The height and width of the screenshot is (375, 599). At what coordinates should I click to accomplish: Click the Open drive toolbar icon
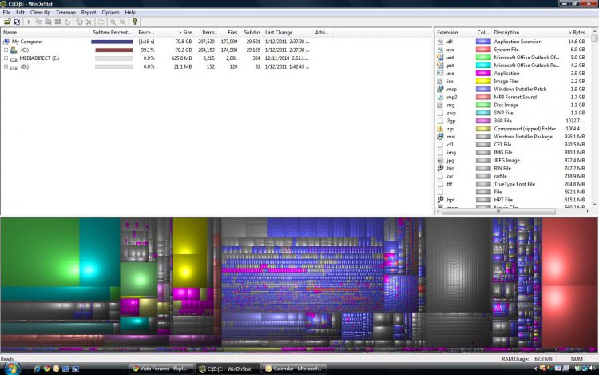(x=7, y=22)
